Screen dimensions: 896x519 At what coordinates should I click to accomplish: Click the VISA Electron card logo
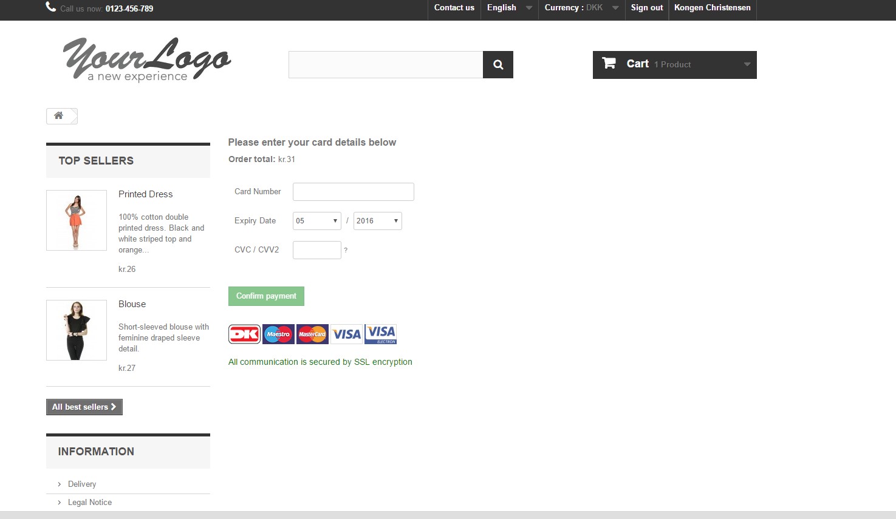tap(381, 334)
